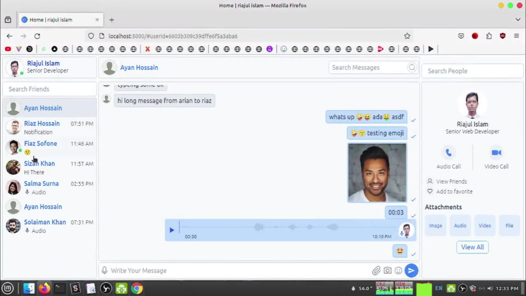Send message with blue arrow button
526x296 pixels.
pyautogui.click(x=411, y=271)
